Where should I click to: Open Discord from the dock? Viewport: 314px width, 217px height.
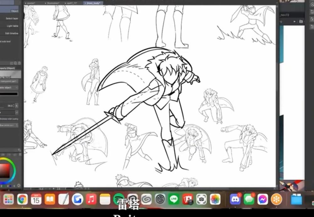click(x=235, y=199)
